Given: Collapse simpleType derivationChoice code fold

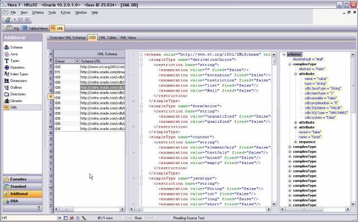Looking at the screenshot, I should pos(141,60).
